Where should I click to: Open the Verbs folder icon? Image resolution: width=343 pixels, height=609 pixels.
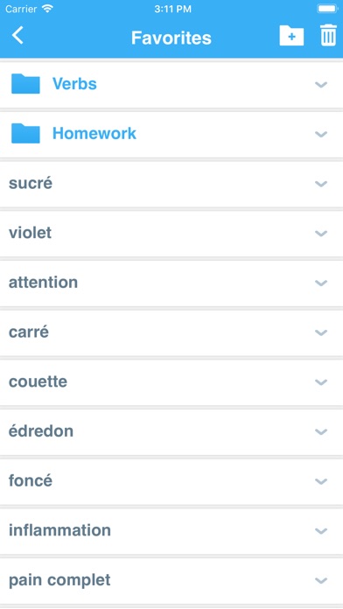click(x=25, y=84)
